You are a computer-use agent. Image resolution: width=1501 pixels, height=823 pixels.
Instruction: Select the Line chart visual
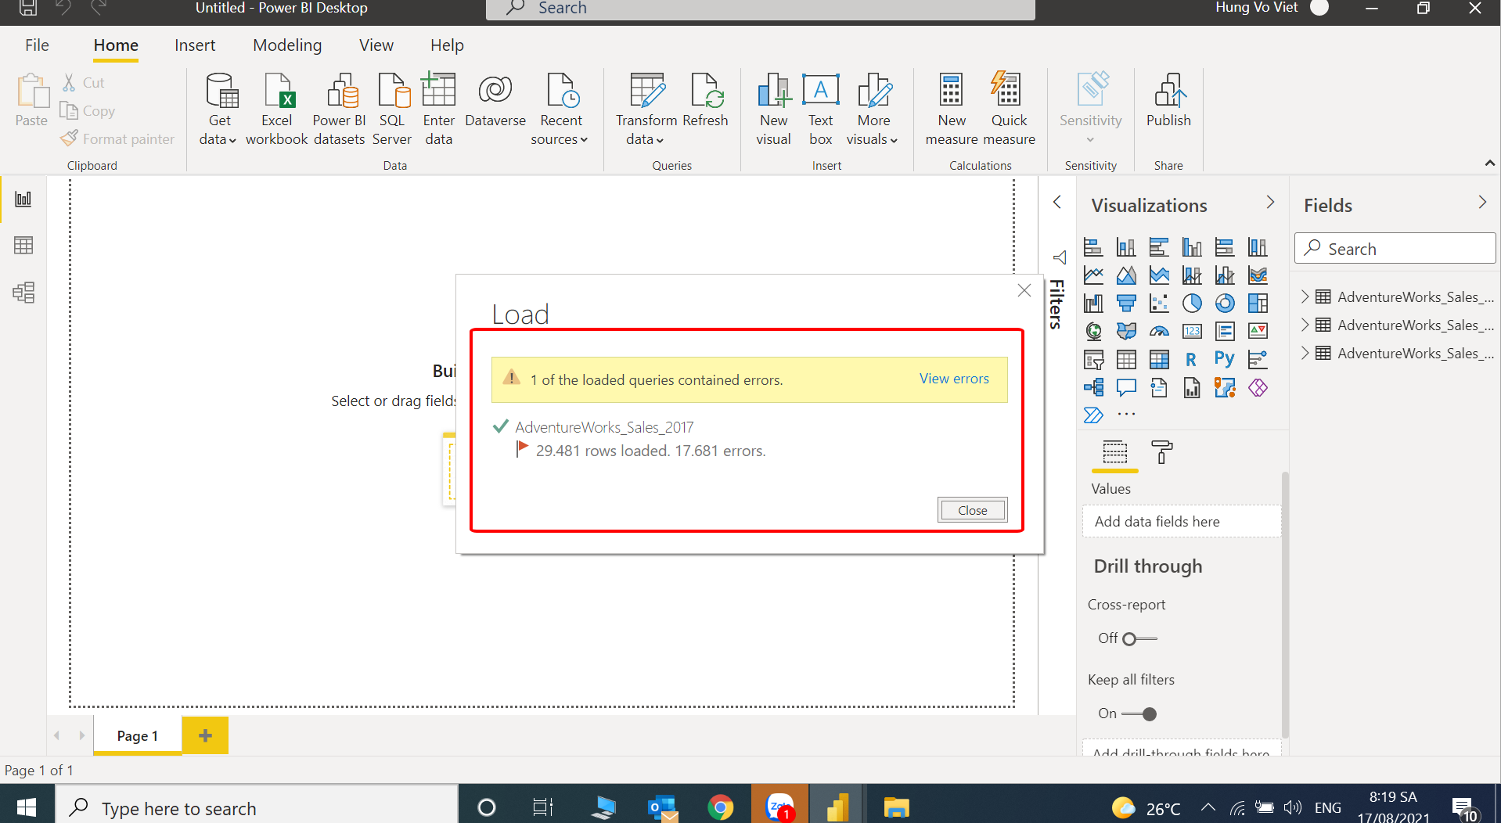pyautogui.click(x=1093, y=275)
